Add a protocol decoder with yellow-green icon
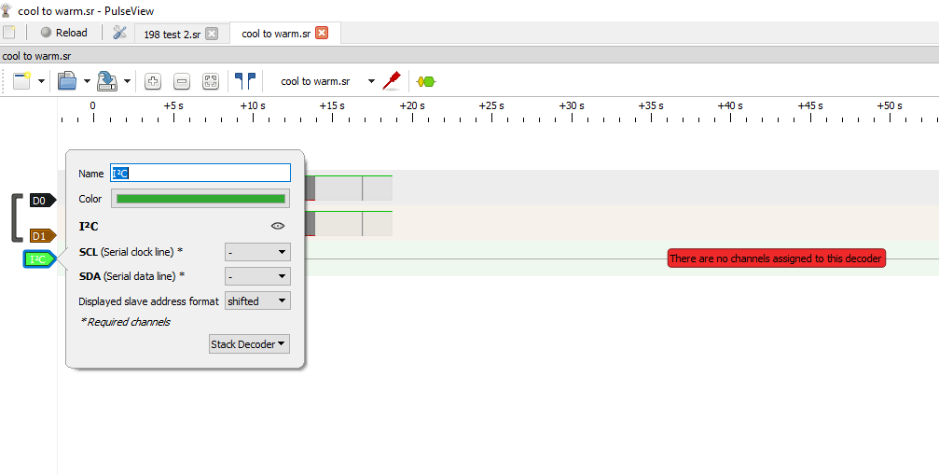939x475 pixels. tap(426, 81)
